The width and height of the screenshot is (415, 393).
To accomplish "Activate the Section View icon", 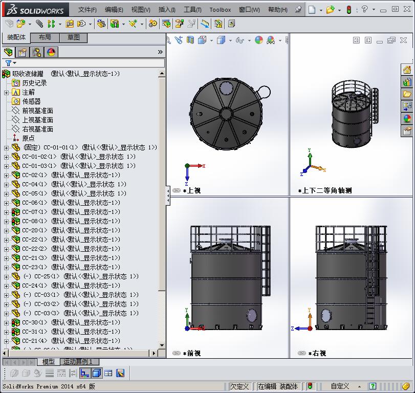I will tap(190, 39).
